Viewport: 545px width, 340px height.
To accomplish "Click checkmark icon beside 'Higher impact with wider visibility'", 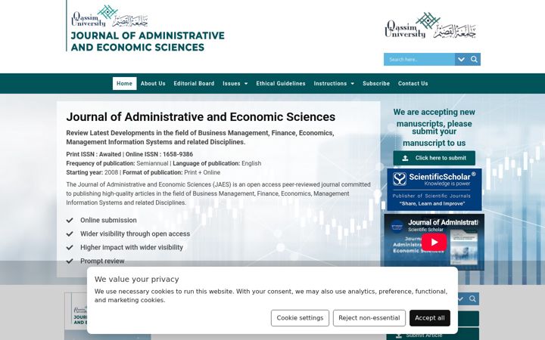I will click(x=70, y=247).
